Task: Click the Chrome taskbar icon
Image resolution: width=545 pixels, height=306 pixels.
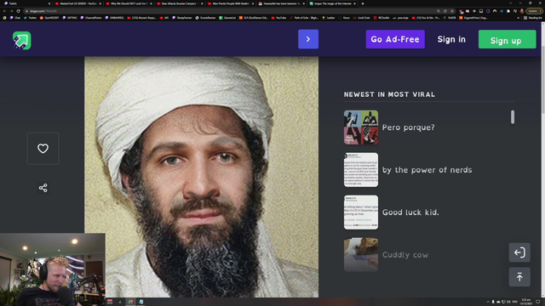Action: (130, 302)
